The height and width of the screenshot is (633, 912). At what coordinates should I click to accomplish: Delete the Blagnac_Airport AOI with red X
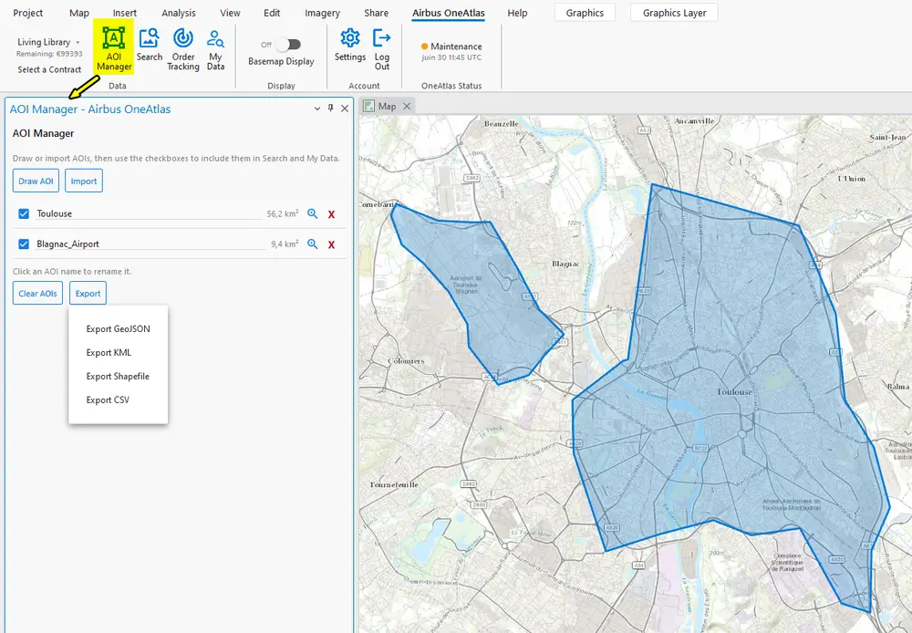[332, 244]
